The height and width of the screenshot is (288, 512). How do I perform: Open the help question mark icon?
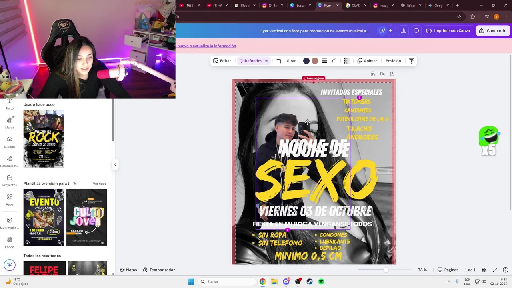[506, 270]
